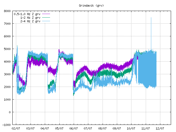Click y-axis label 8000
The width and height of the screenshot is (176, 132).
pos(7,11)
